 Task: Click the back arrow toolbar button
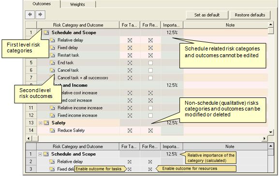pos(30,15)
